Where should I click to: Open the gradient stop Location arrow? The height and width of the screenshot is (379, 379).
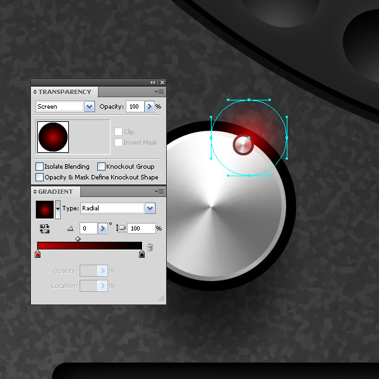(x=102, y=286)
